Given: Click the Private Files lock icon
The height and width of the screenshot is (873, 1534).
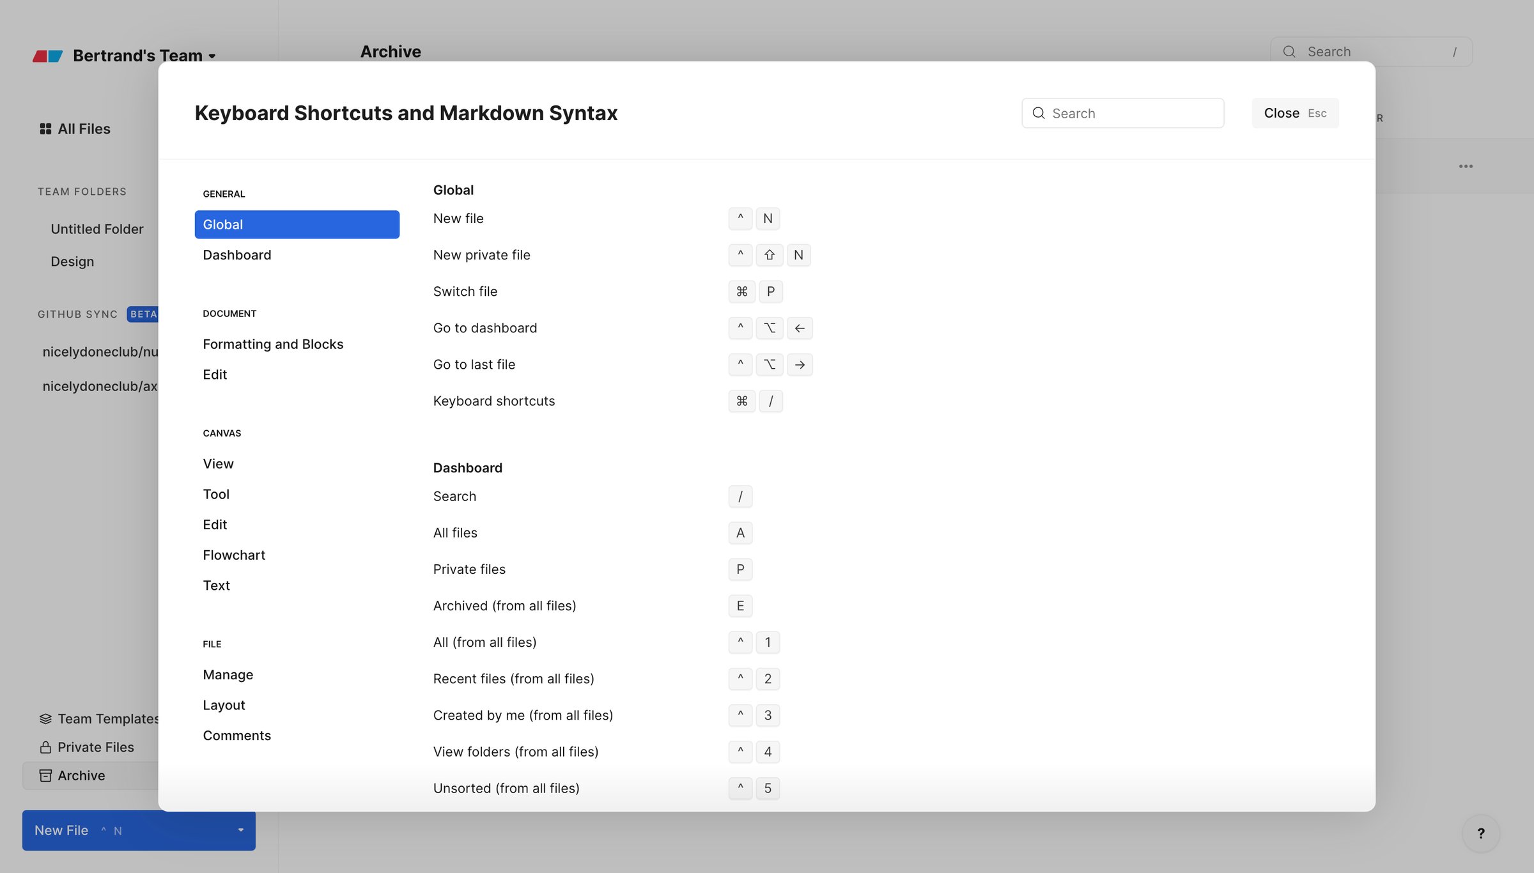Looking at the screenshot, I should pyautogui.click(x=45, y=747).
